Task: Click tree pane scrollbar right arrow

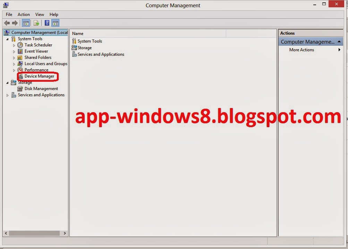Action: coord(65,233)
